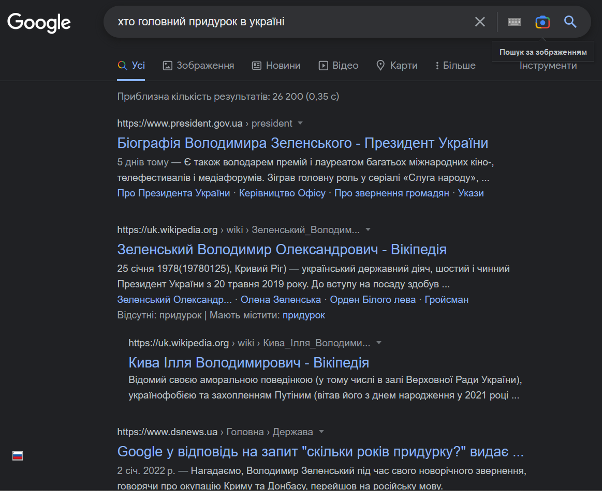The image size is (602, 491).
Task: Open Інструменти search tools
Action: [548, 66]
